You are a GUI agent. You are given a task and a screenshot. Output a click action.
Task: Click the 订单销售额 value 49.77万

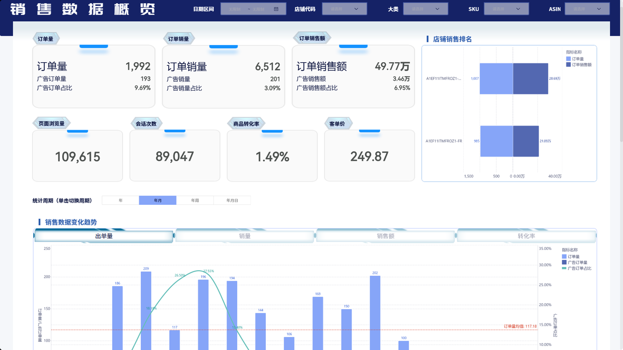[392, 66]
